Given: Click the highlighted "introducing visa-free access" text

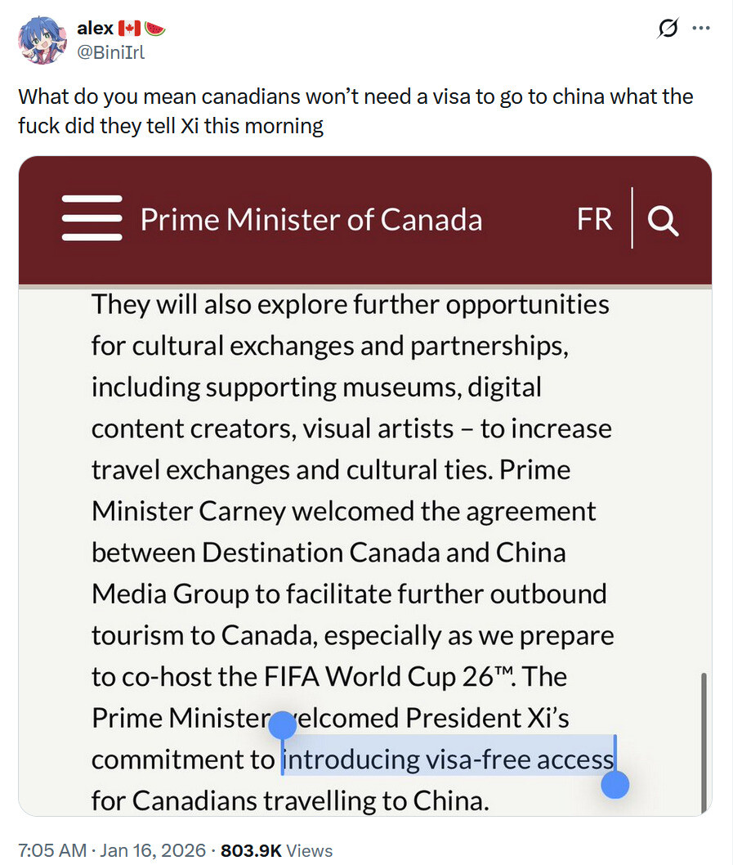Looking at the screenshot, I should (x=447, y=760).
